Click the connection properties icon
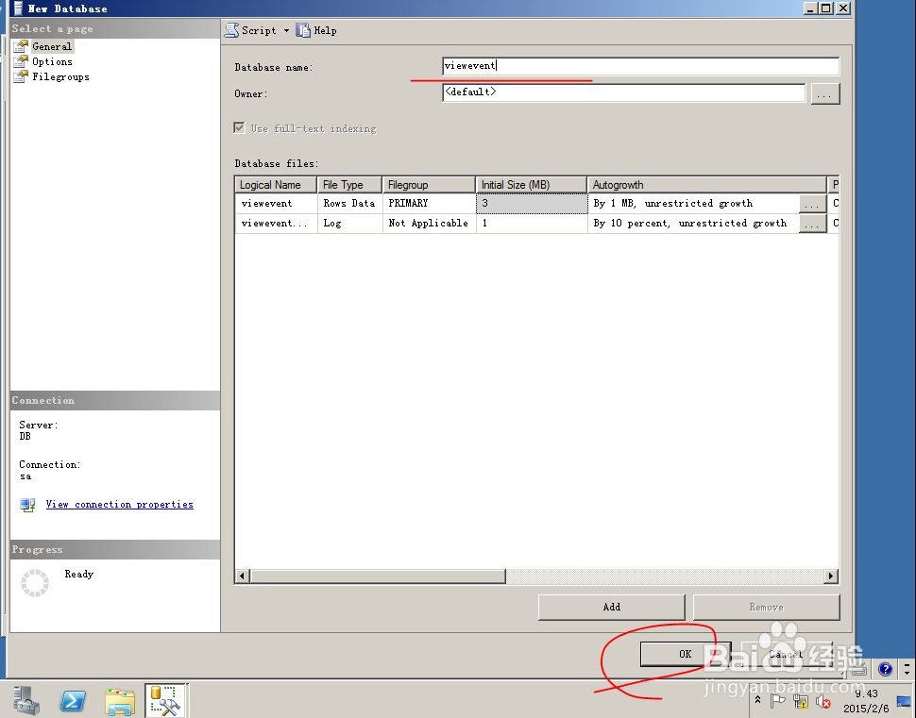This screenshot has width=916, height=718. click(x=27, y=505)
